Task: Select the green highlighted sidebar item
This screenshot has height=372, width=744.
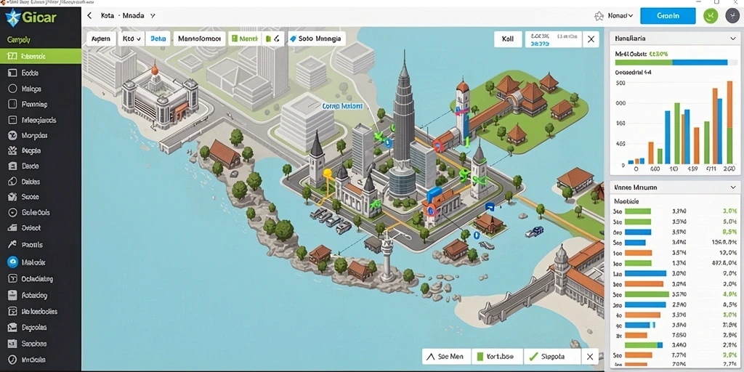Action: (41, 56)
